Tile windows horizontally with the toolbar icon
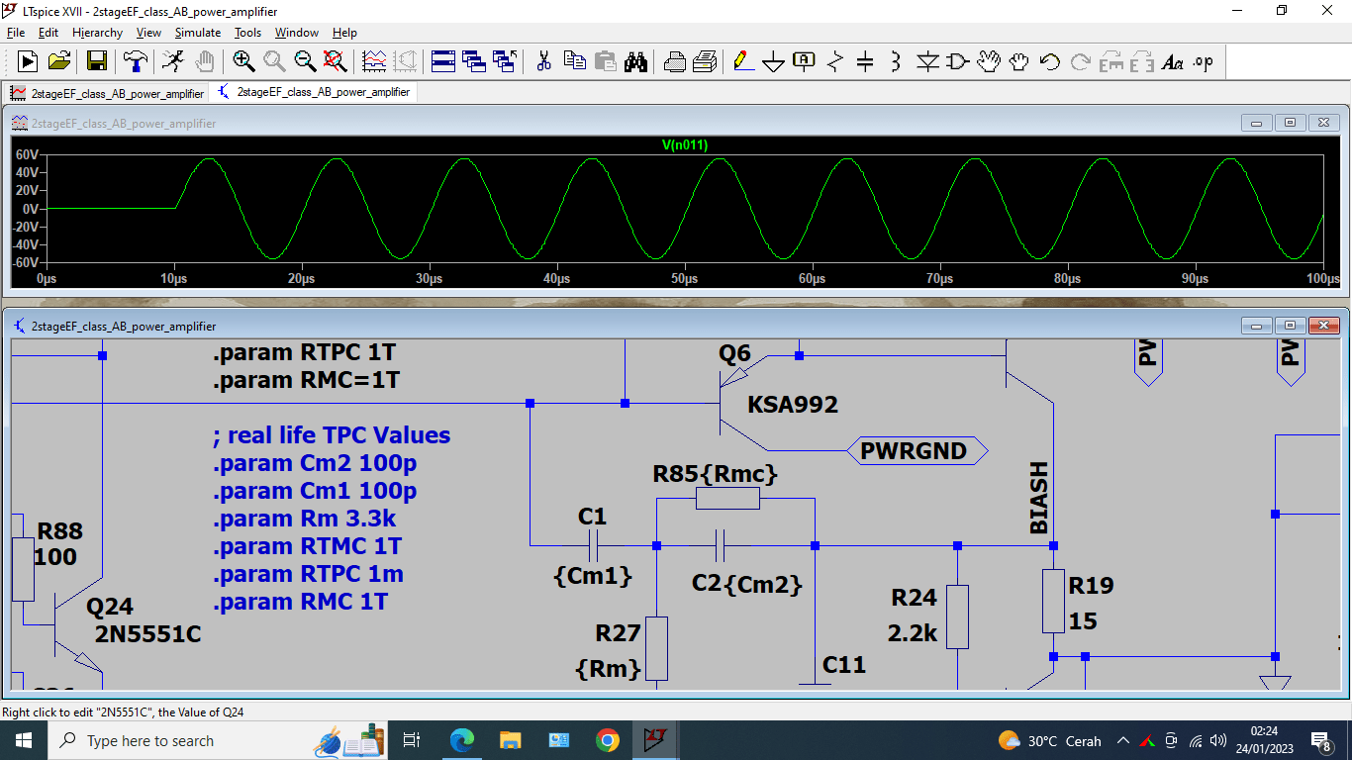Image resolution: width=1352 pixels, height=760 pixels. click(x=443, y=61)
